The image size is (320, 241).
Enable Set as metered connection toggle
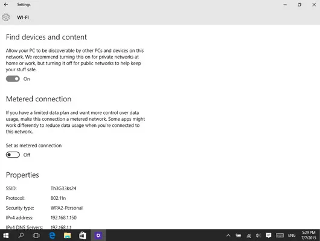coord(13,155)
